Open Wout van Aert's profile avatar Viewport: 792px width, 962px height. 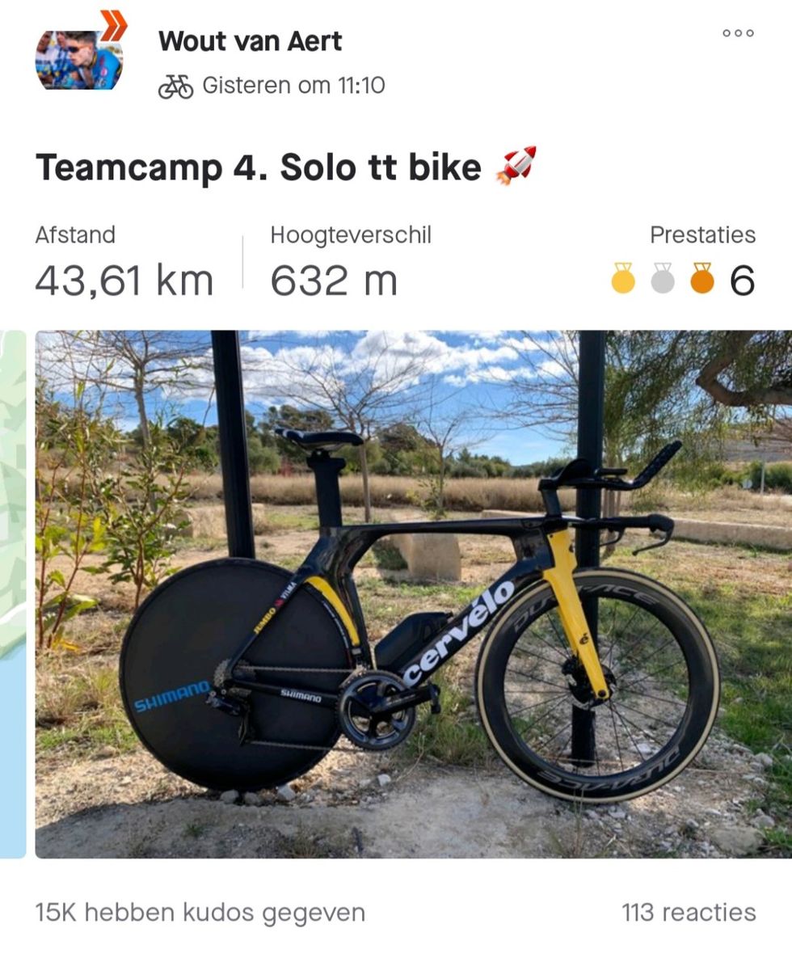tap(78, 60)
